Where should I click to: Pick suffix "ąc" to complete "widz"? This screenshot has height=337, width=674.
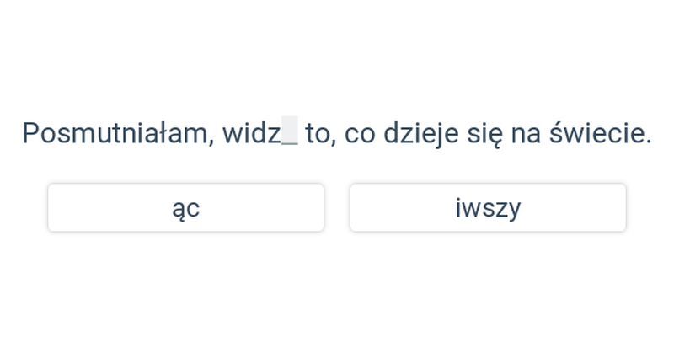click(185, 207)
